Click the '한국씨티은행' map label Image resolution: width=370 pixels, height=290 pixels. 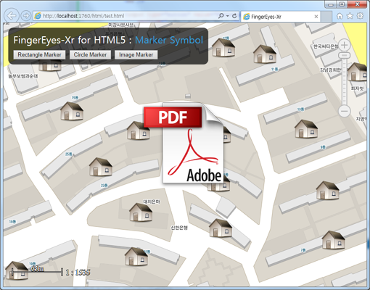[326, 46]
